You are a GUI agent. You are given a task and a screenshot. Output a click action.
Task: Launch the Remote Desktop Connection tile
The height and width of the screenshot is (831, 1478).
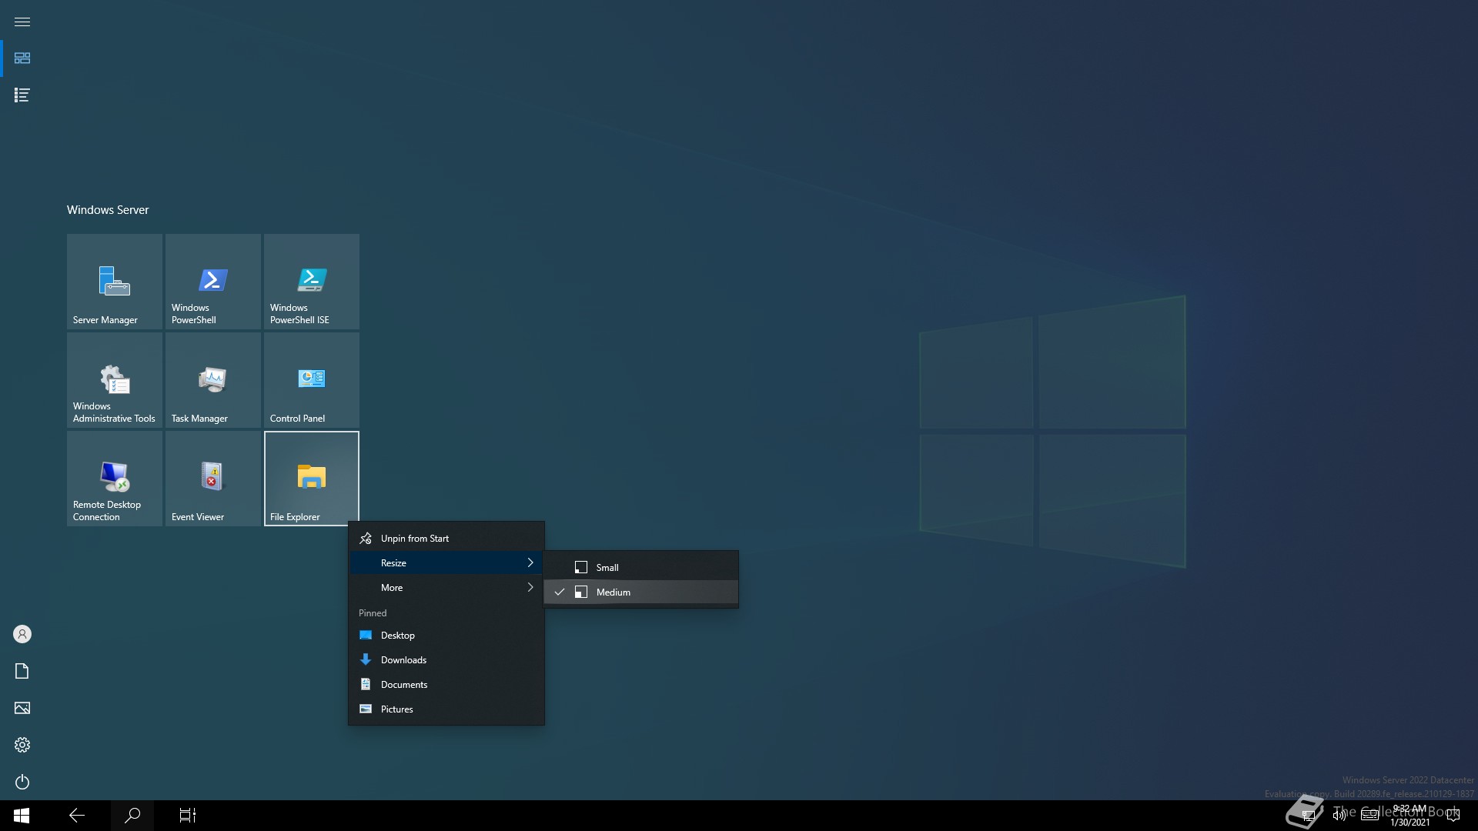click(114, 479)
